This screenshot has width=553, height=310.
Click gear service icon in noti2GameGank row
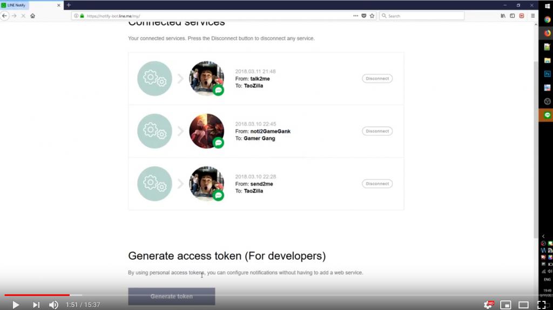coord(154,131)
